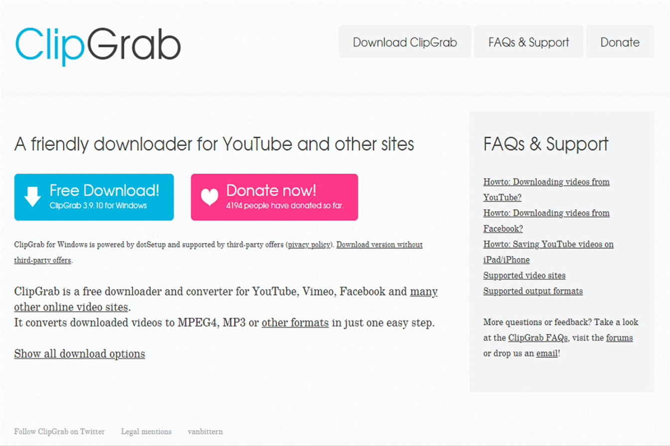Follow ClipGrab on Twitter
The width and height of the screenshot is (670, 446).
(x=59, y=431)
